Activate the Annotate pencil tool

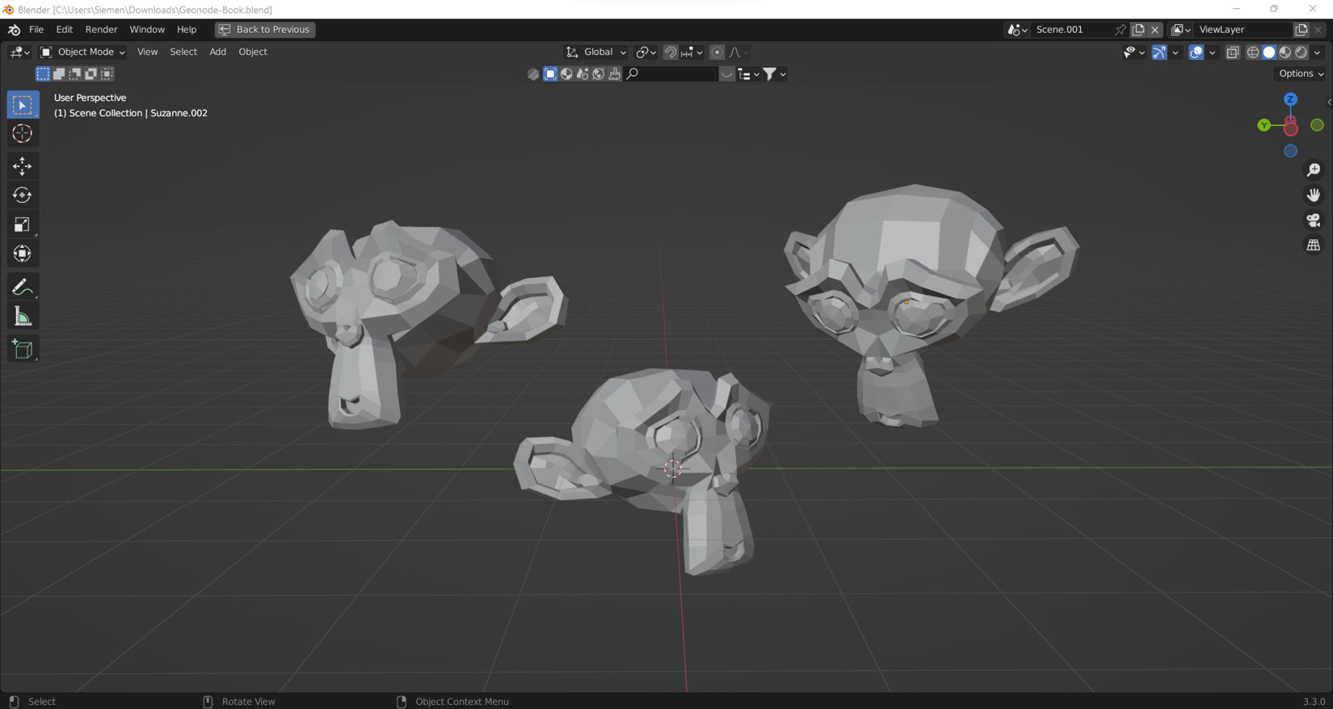tap(23, 287)
